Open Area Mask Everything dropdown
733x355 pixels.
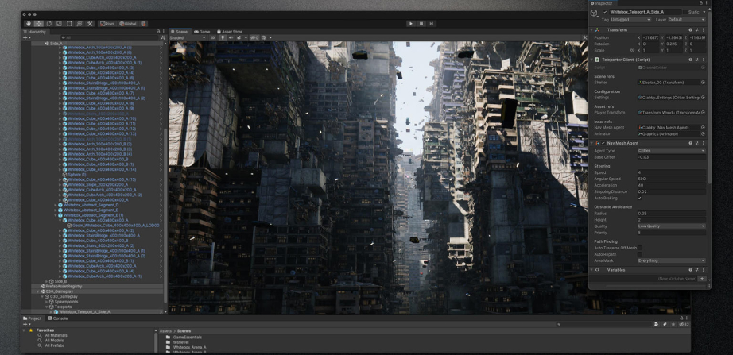pos(671,260)
